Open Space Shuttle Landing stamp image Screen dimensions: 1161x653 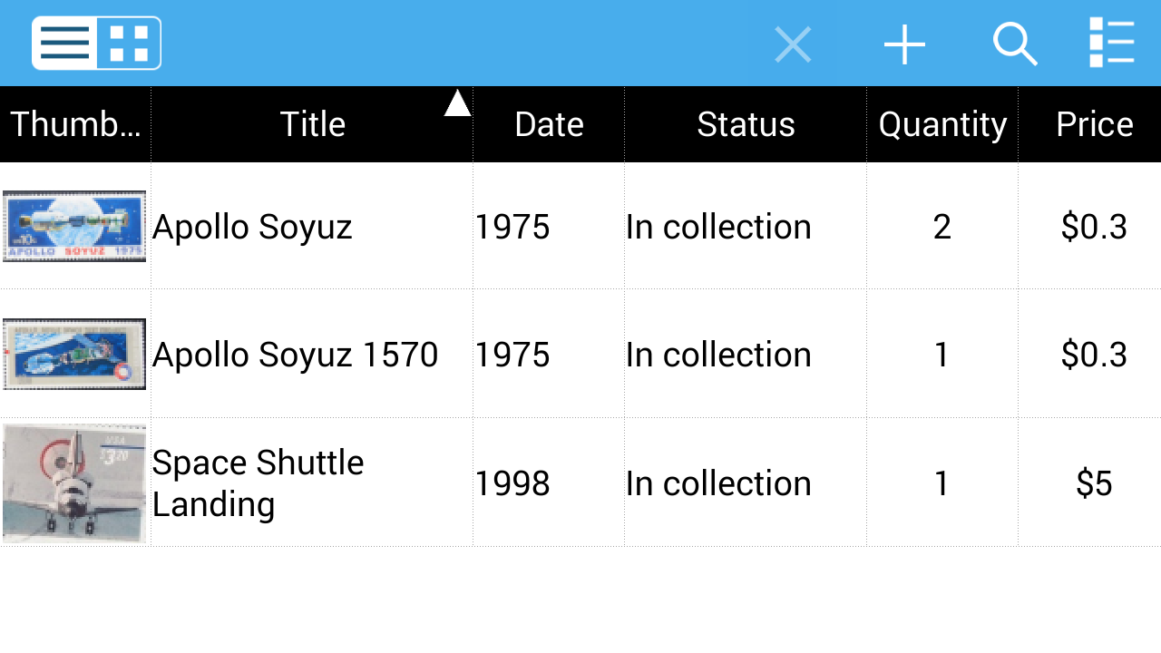[x=74, y=483]
